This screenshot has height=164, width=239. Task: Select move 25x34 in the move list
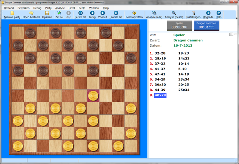pyautogui.click(x=184, y=90)
